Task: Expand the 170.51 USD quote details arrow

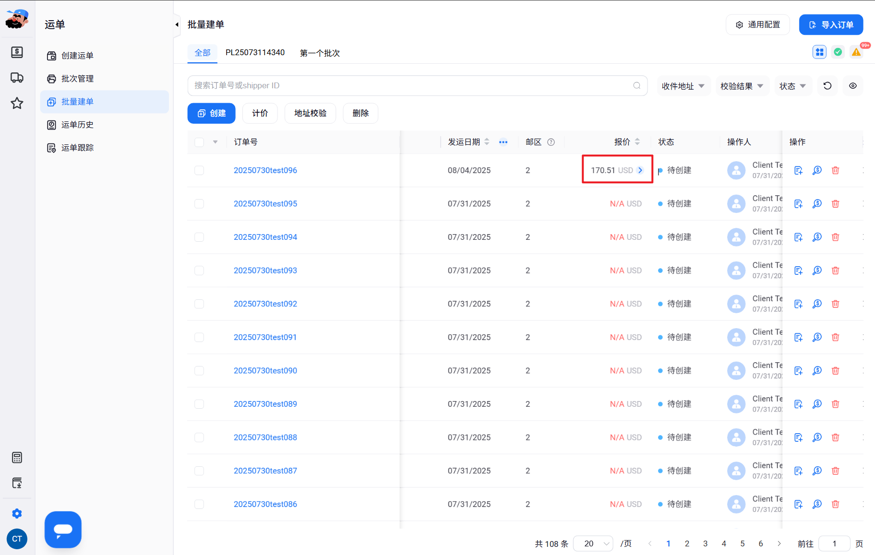Action: (640, 170)
